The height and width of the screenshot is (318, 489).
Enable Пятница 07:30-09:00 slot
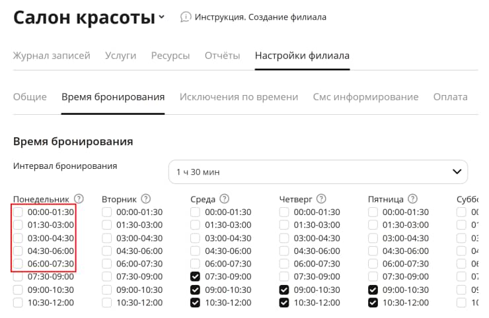(x=373, y=276)
